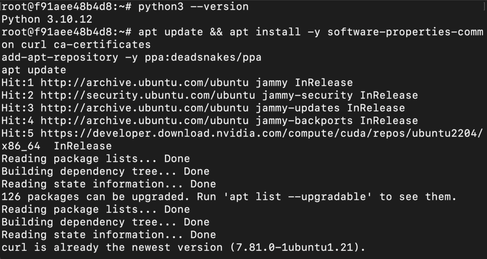This screenshot has width=487, height=259.
Task: Select the "Python 3.10.12" output line
Action: (x=47, y=19)
